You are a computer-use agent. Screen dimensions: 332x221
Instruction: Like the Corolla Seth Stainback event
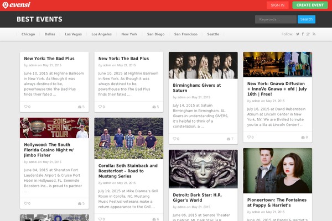click(x=102, y=219)
